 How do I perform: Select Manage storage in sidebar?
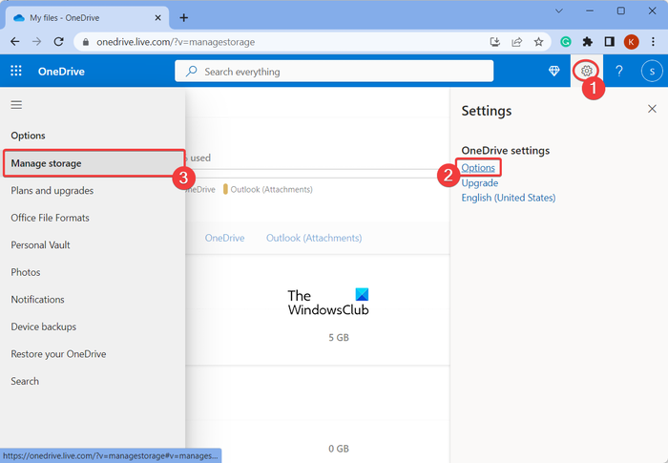pyautogui.click(x=94, y=163)
